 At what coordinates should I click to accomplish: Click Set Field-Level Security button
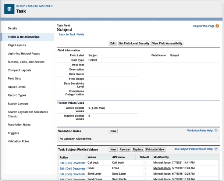(x=134, y=43)
